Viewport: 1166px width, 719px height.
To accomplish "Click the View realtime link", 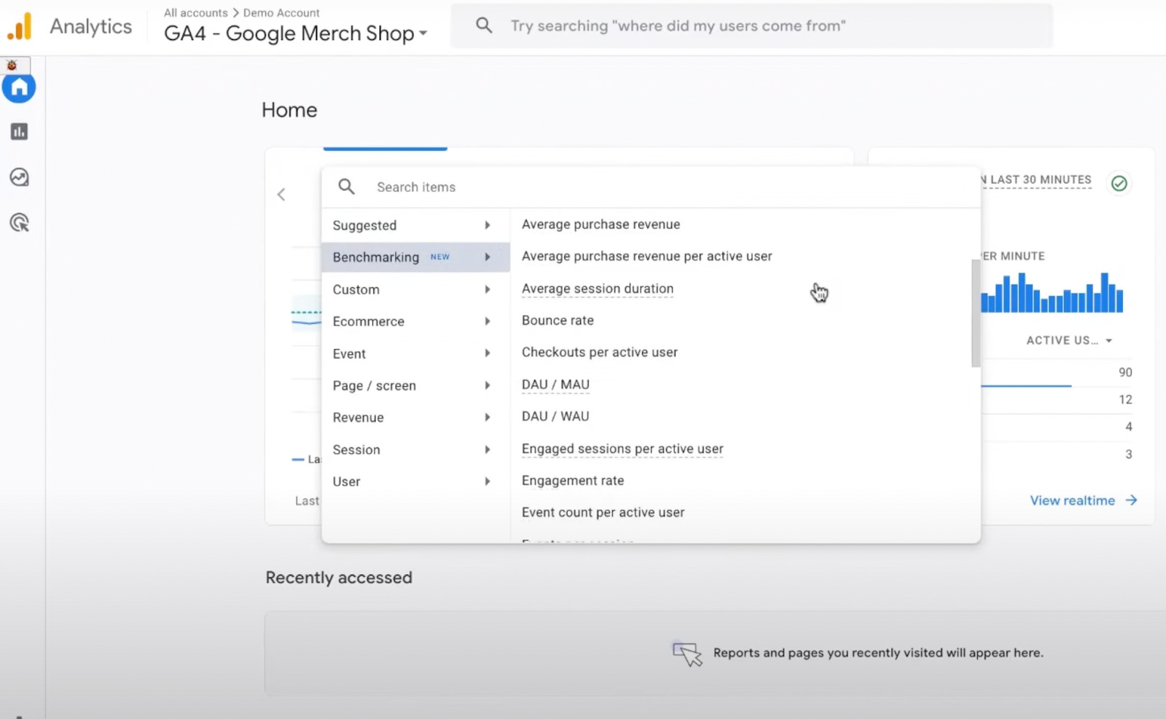I will pyautogui.click(x=1072, y=500).
